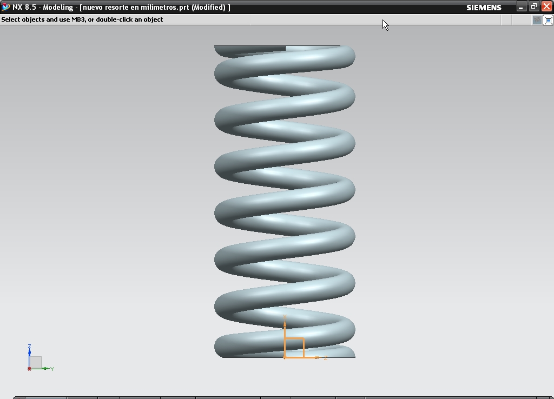Minimize the NX 8.5 window
Screen dimensions: 554x399
pos(520,7)
